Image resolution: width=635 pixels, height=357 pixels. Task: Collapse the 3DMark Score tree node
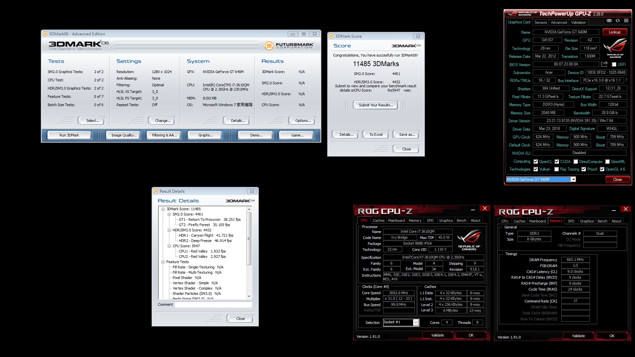pyautogui.click(x=163, y=209)
